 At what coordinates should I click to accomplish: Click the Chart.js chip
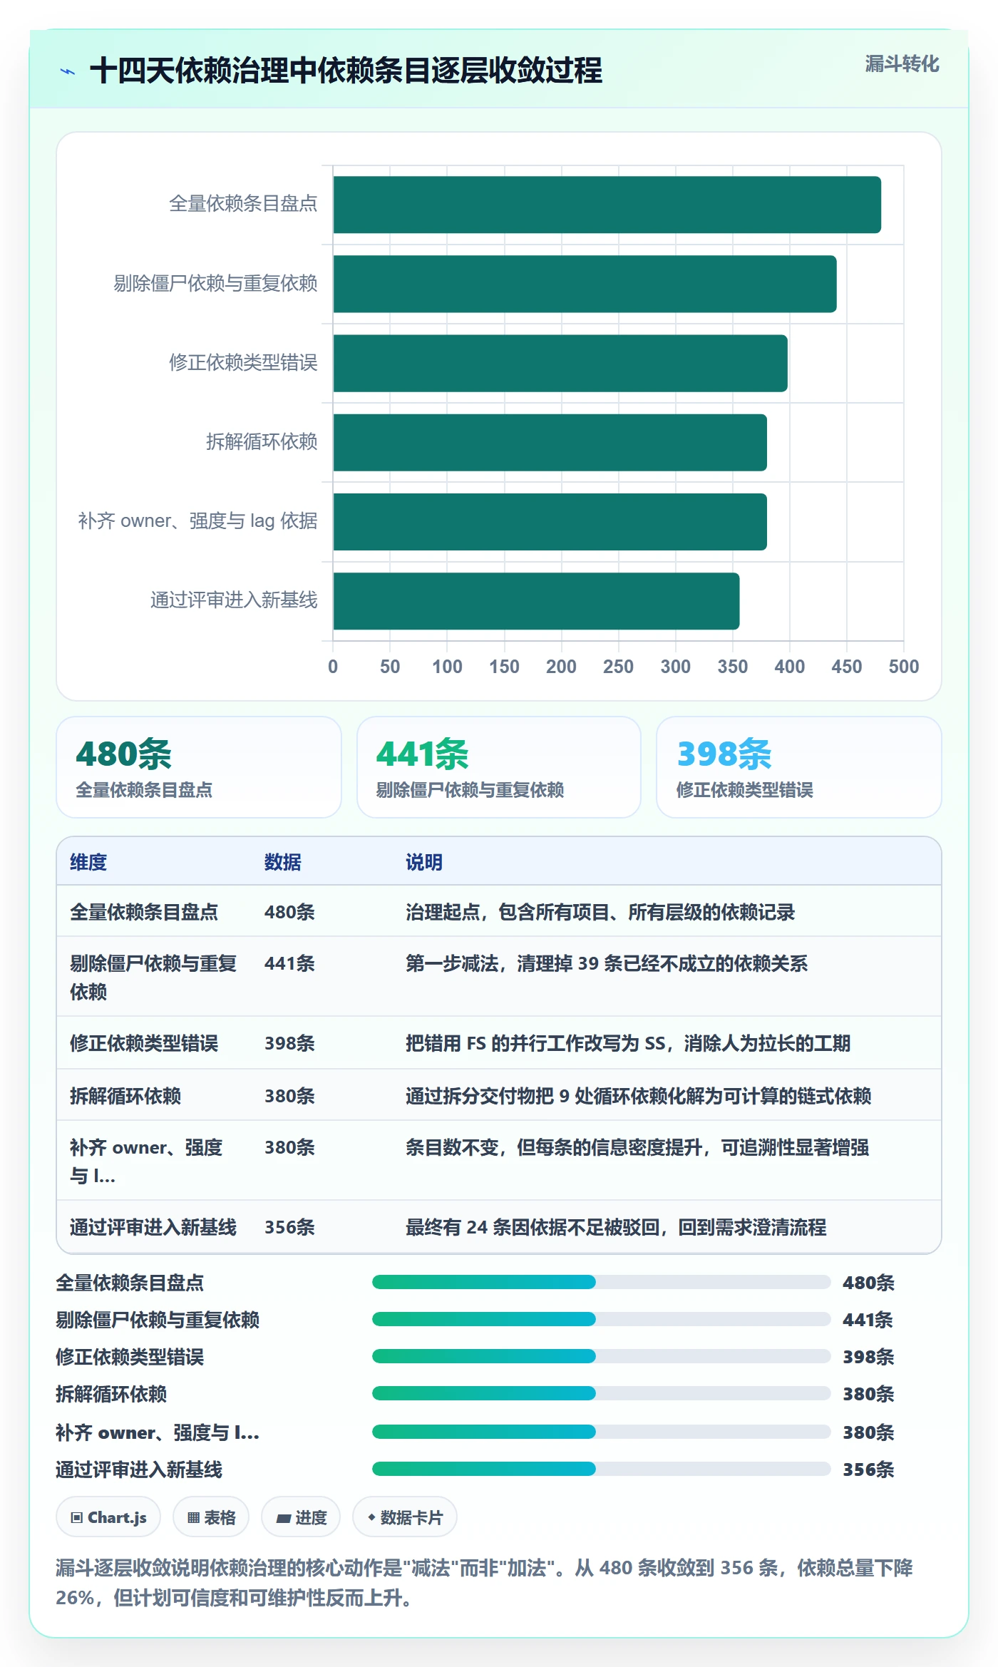[x=108, y=1517]
